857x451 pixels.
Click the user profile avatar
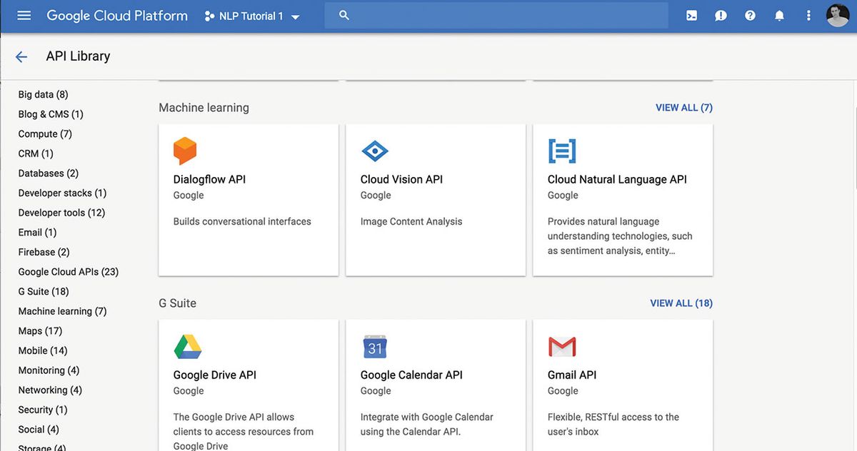pyautogui.click(x=837, y=15)
